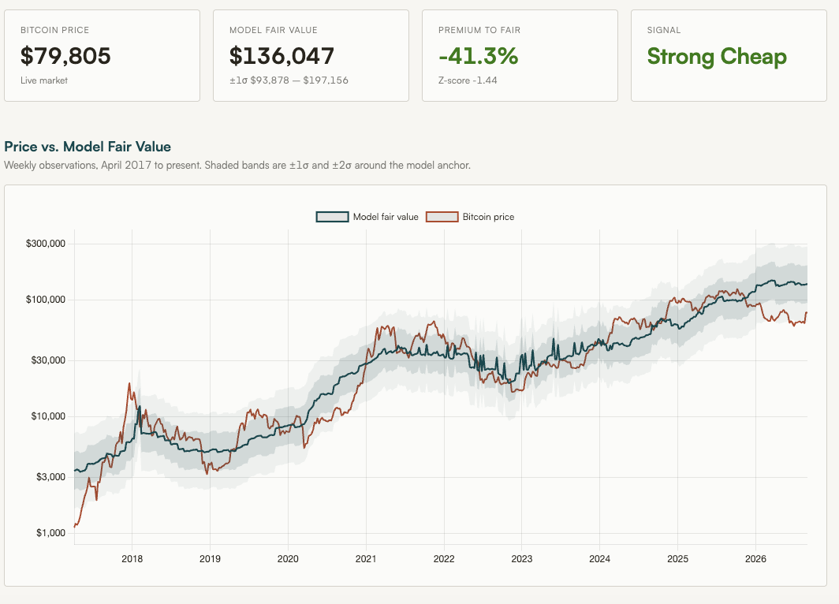Toggle the Model fair value legend swatch
The width and height of the screenshot is (839, 604).
(332, 217)
